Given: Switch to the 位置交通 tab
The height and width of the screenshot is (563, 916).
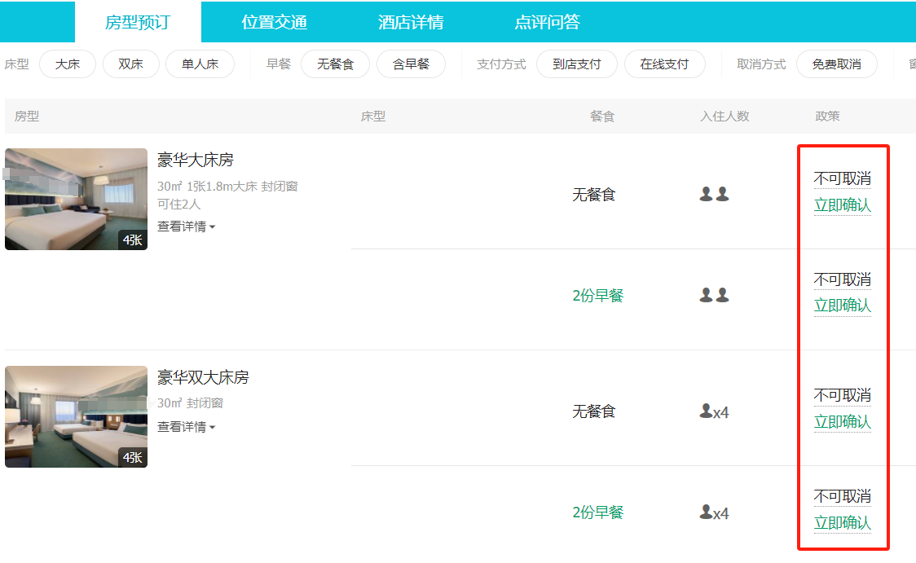Looking at the screenshot, I should (274, 22).
